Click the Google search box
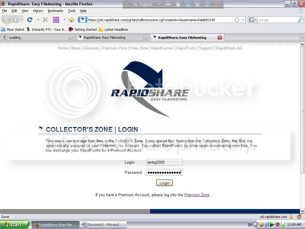The image size is (305, 229). 277,20
